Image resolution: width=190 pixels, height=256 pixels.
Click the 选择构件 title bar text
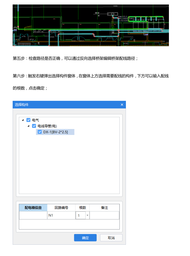point(22,105)
